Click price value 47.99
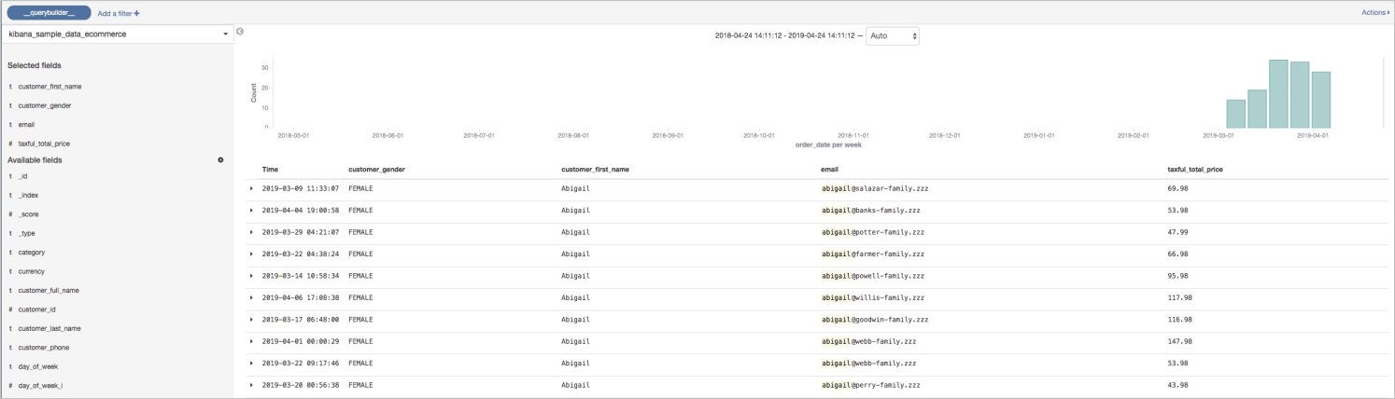 (1177, 231)
